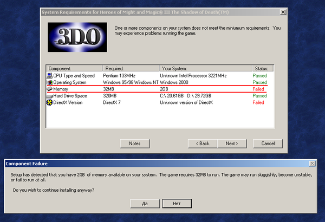Click the 3DO logo image

click(x=77, y=37)
